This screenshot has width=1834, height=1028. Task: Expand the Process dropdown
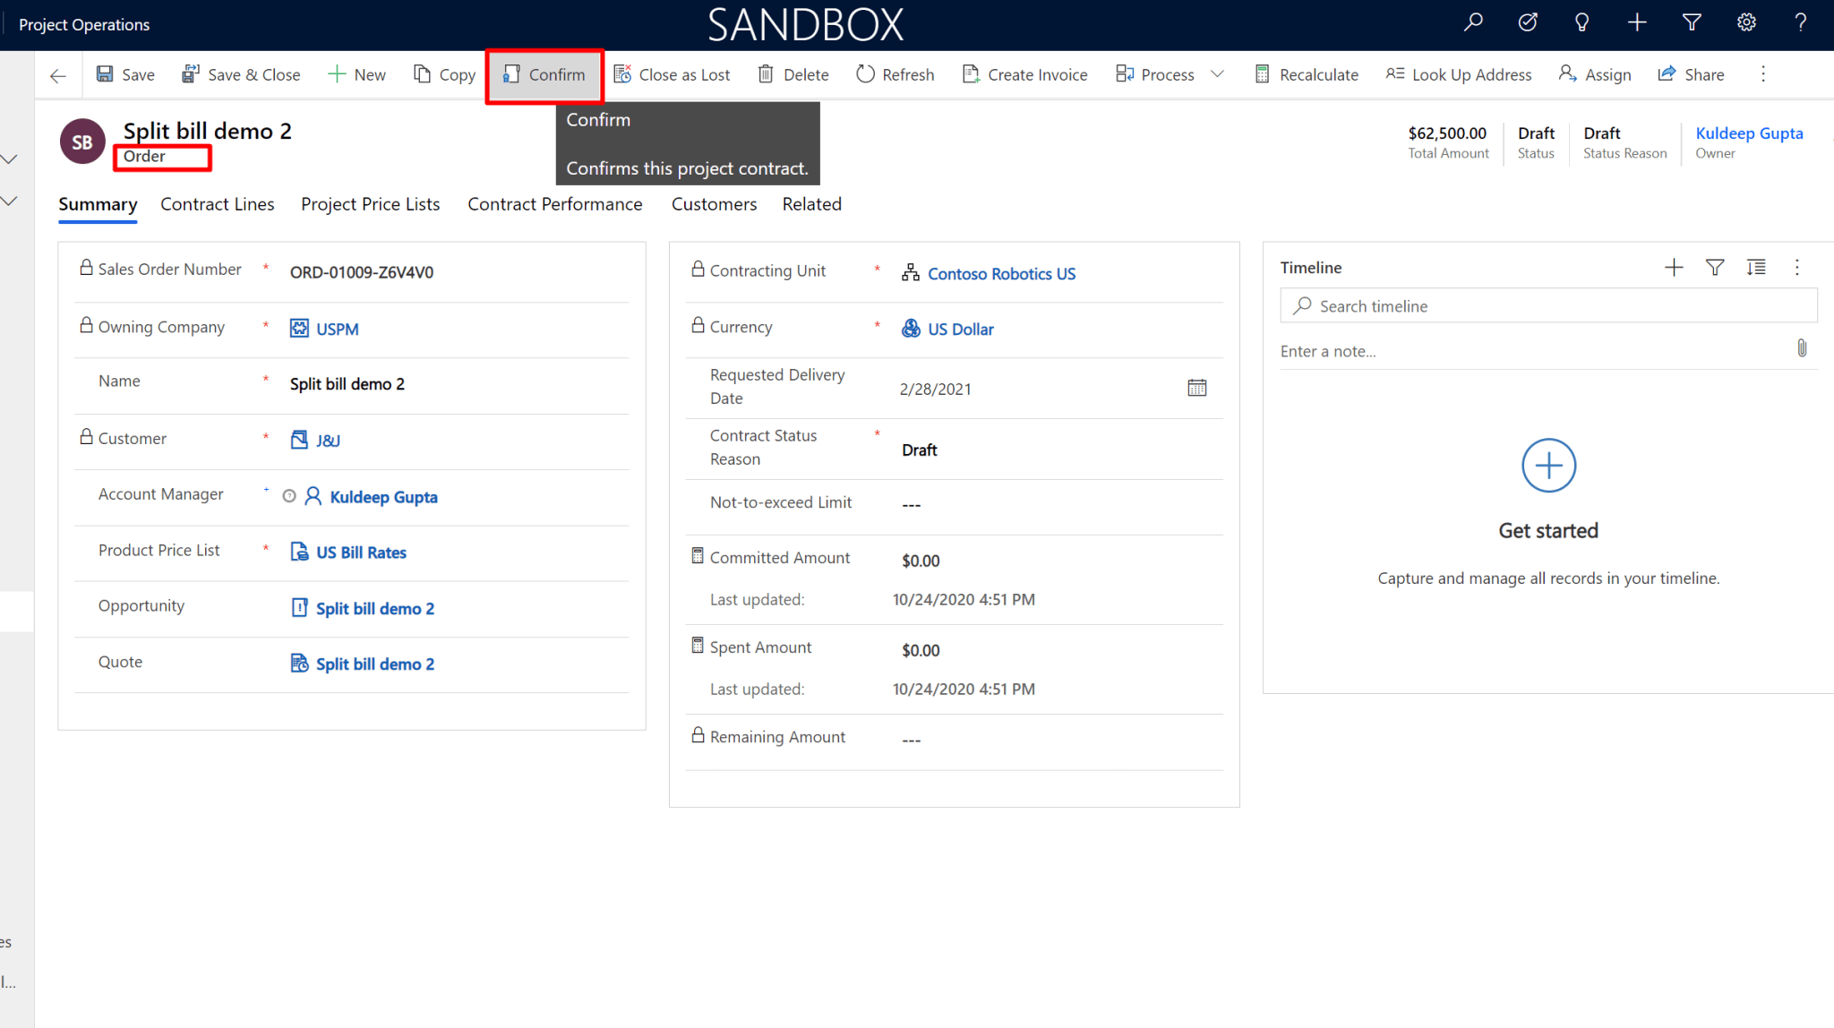1217,74
